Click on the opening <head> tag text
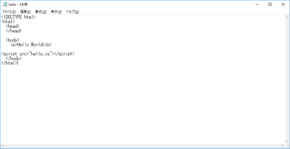 click(13, 26)
